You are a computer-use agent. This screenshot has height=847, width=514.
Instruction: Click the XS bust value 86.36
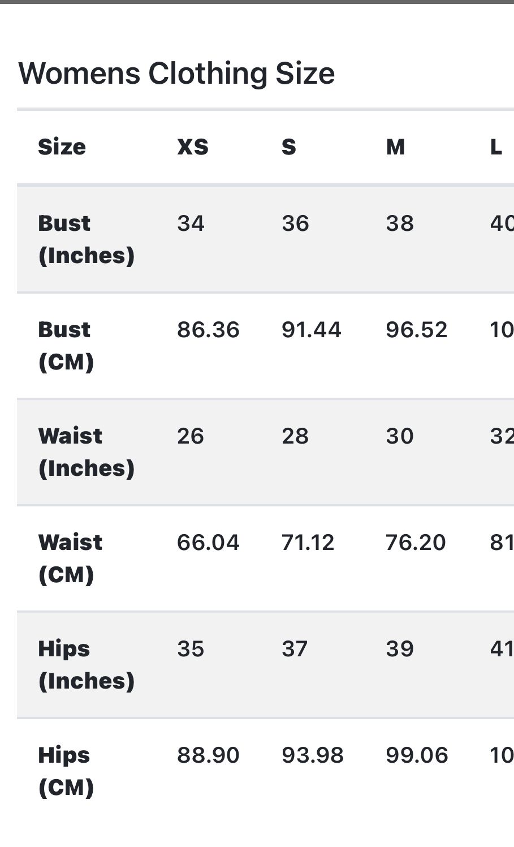[208, 330]
